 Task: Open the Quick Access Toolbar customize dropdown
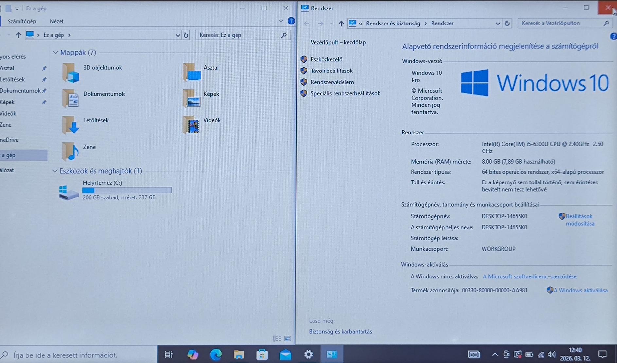pyautogui.click(x=17, y=9)
